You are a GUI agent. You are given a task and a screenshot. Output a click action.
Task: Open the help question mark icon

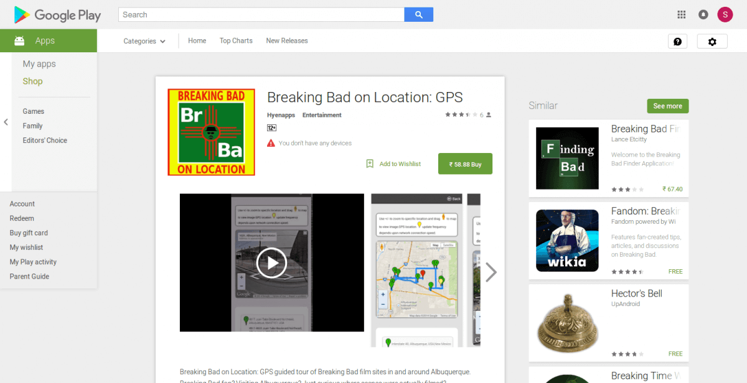coord(677,41)
